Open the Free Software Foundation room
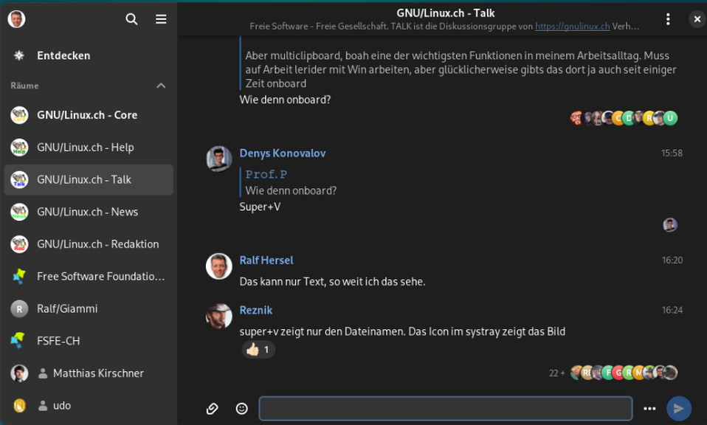707x425 pixels. tap(89, 276)
